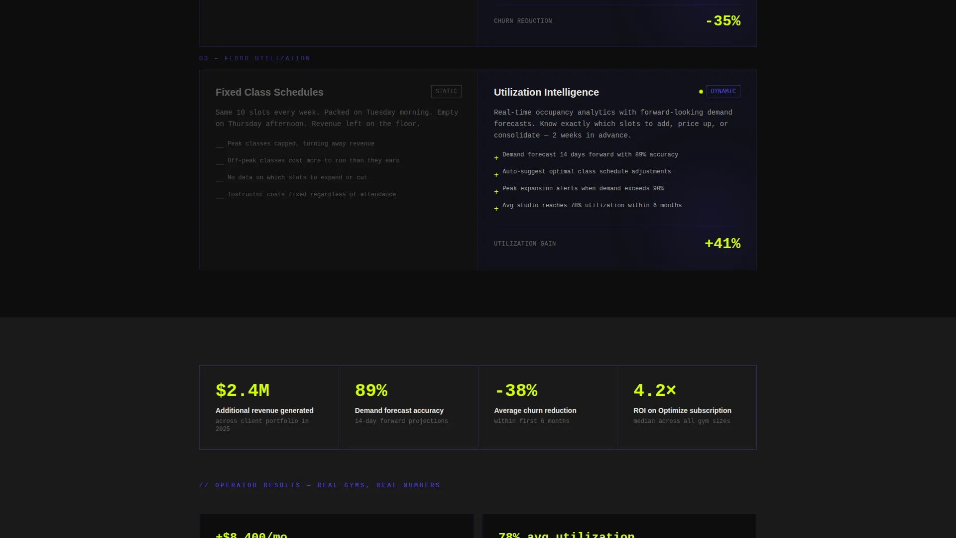The image size is (956, 538).
Task: Click 'across client portfolio in 2025' caption
Action: click(262, 425)
